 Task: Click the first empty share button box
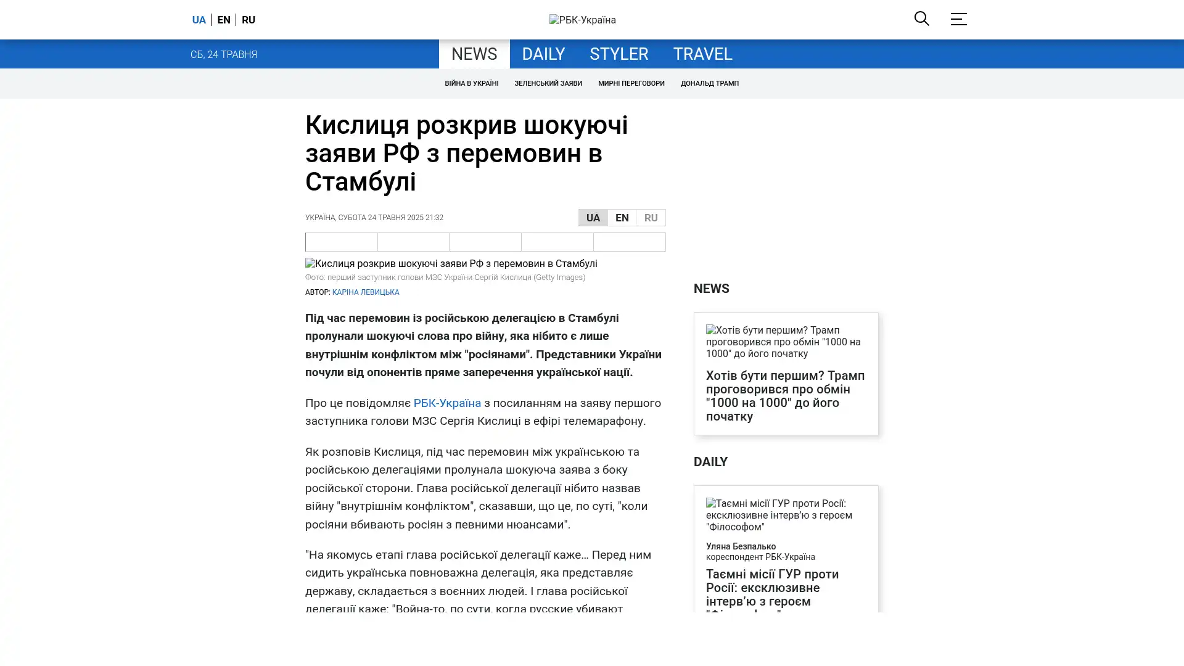point(341,242)
